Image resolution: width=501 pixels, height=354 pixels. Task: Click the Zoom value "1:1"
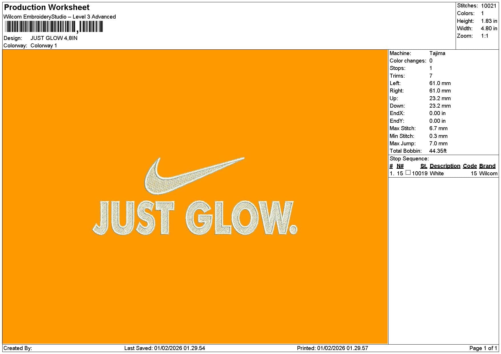[x=485, y=36]
